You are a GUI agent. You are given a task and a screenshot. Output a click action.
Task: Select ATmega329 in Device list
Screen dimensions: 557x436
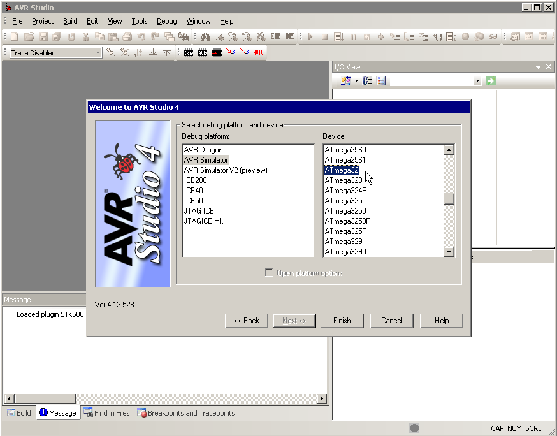(344, 242)
